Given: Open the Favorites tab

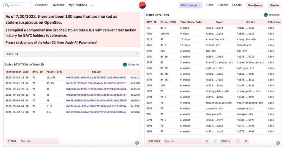Looking at the screenshot, I should tap(58, 5).
